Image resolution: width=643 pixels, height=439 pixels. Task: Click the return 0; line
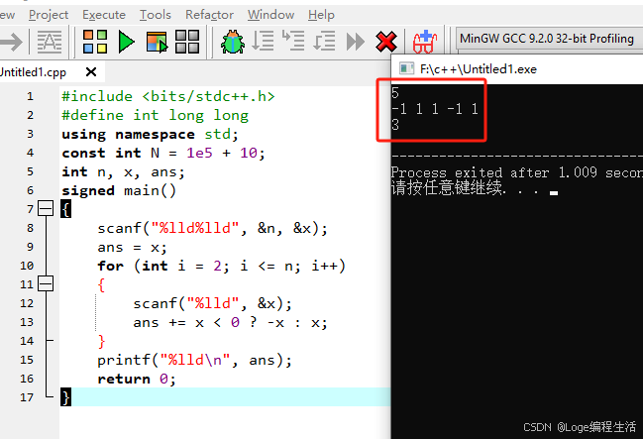(137, 379)
